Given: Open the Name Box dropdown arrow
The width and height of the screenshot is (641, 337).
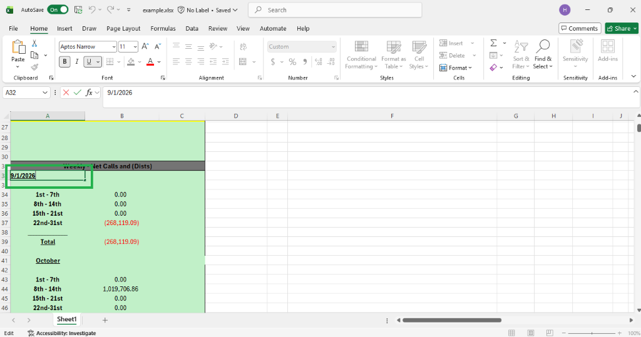Looking at the screenshot, I should point(45,93).
